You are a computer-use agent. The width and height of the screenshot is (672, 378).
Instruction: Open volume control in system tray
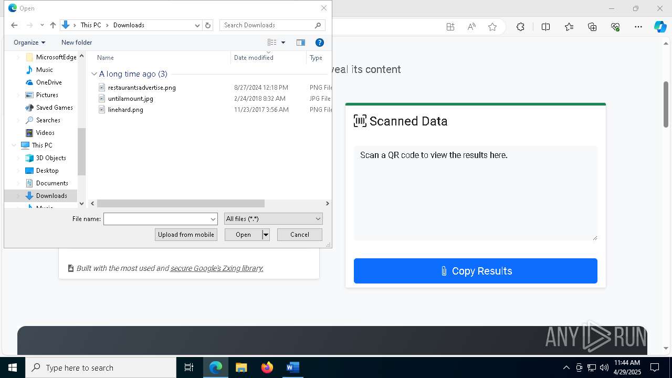pyautogui.click(x=604, y=367)
